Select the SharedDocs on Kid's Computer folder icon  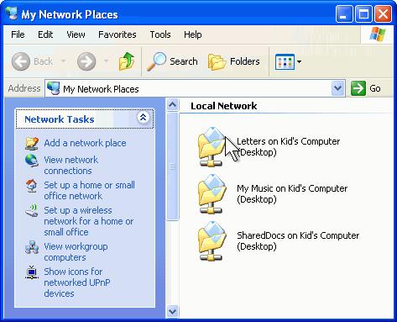pos(212,241)
